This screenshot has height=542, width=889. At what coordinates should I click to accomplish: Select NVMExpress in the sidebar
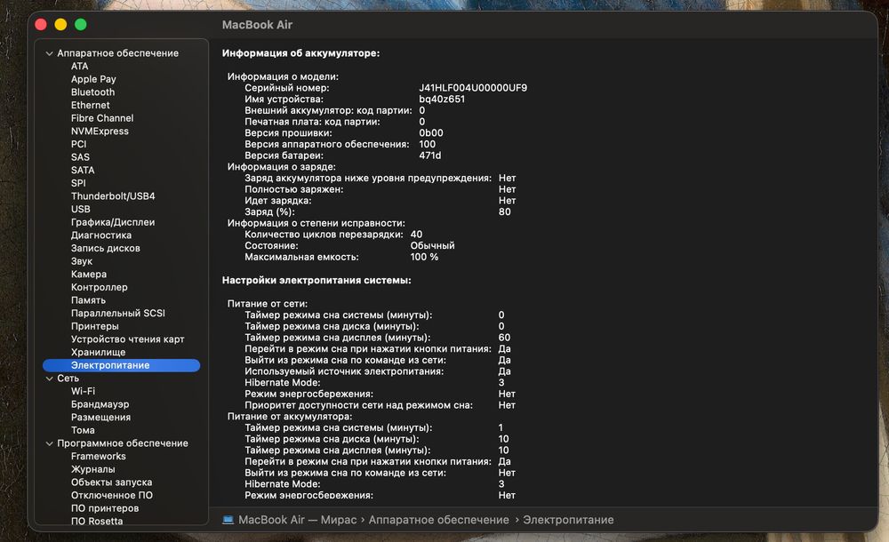(x=100, y=132)
